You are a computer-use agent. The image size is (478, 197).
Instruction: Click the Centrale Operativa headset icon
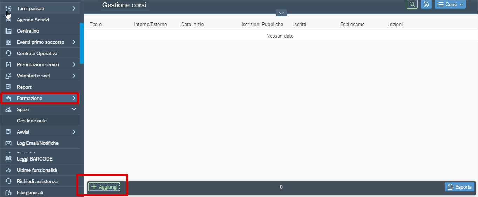click(x=9, y=53)
